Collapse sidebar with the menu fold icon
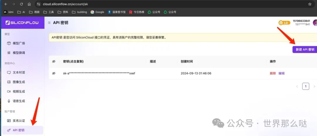The width and height of the screenshot is (317, 136). pos(49,23)
